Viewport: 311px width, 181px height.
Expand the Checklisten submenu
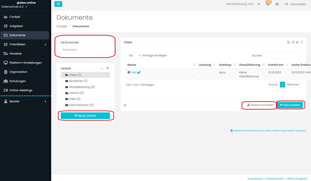45,44
